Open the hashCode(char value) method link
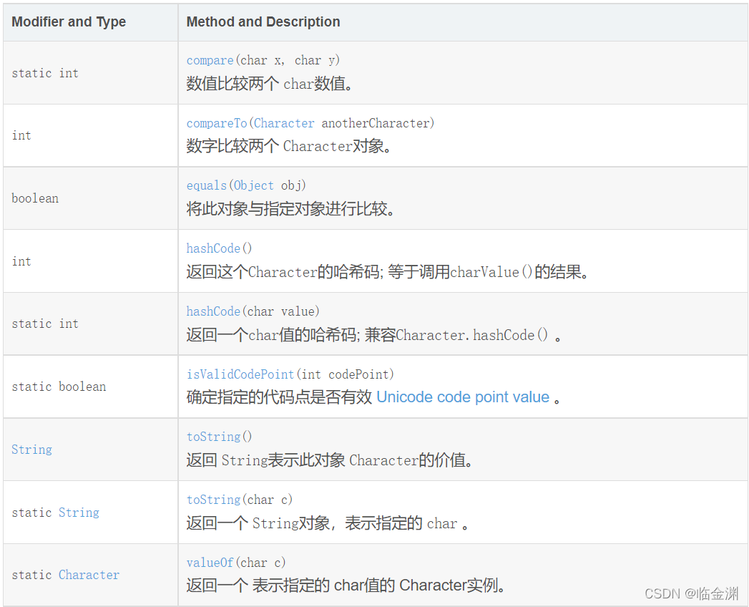 213,311
